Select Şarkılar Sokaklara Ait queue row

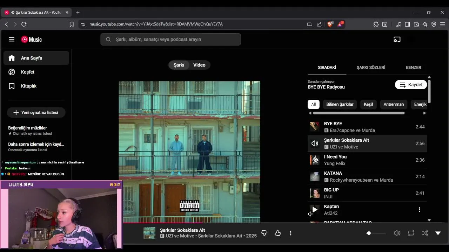click(x=367, y=143)
